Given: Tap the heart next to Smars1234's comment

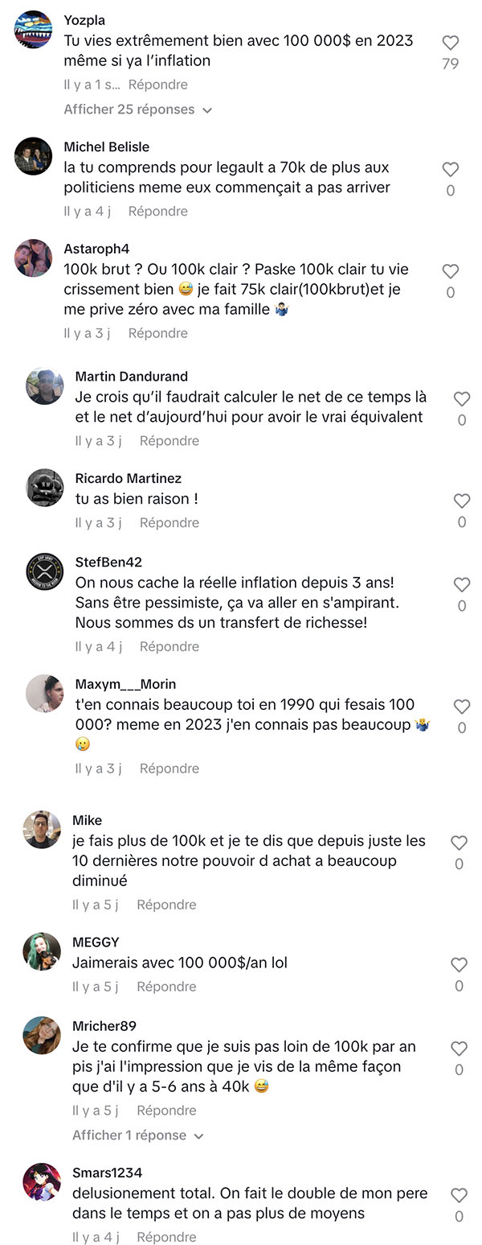Looking at the screenshot, I should (459, 1196).
